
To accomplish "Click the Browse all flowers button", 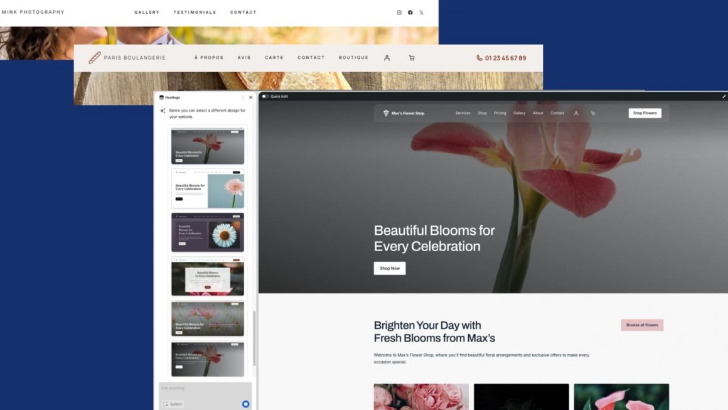I will pos(642,325).
